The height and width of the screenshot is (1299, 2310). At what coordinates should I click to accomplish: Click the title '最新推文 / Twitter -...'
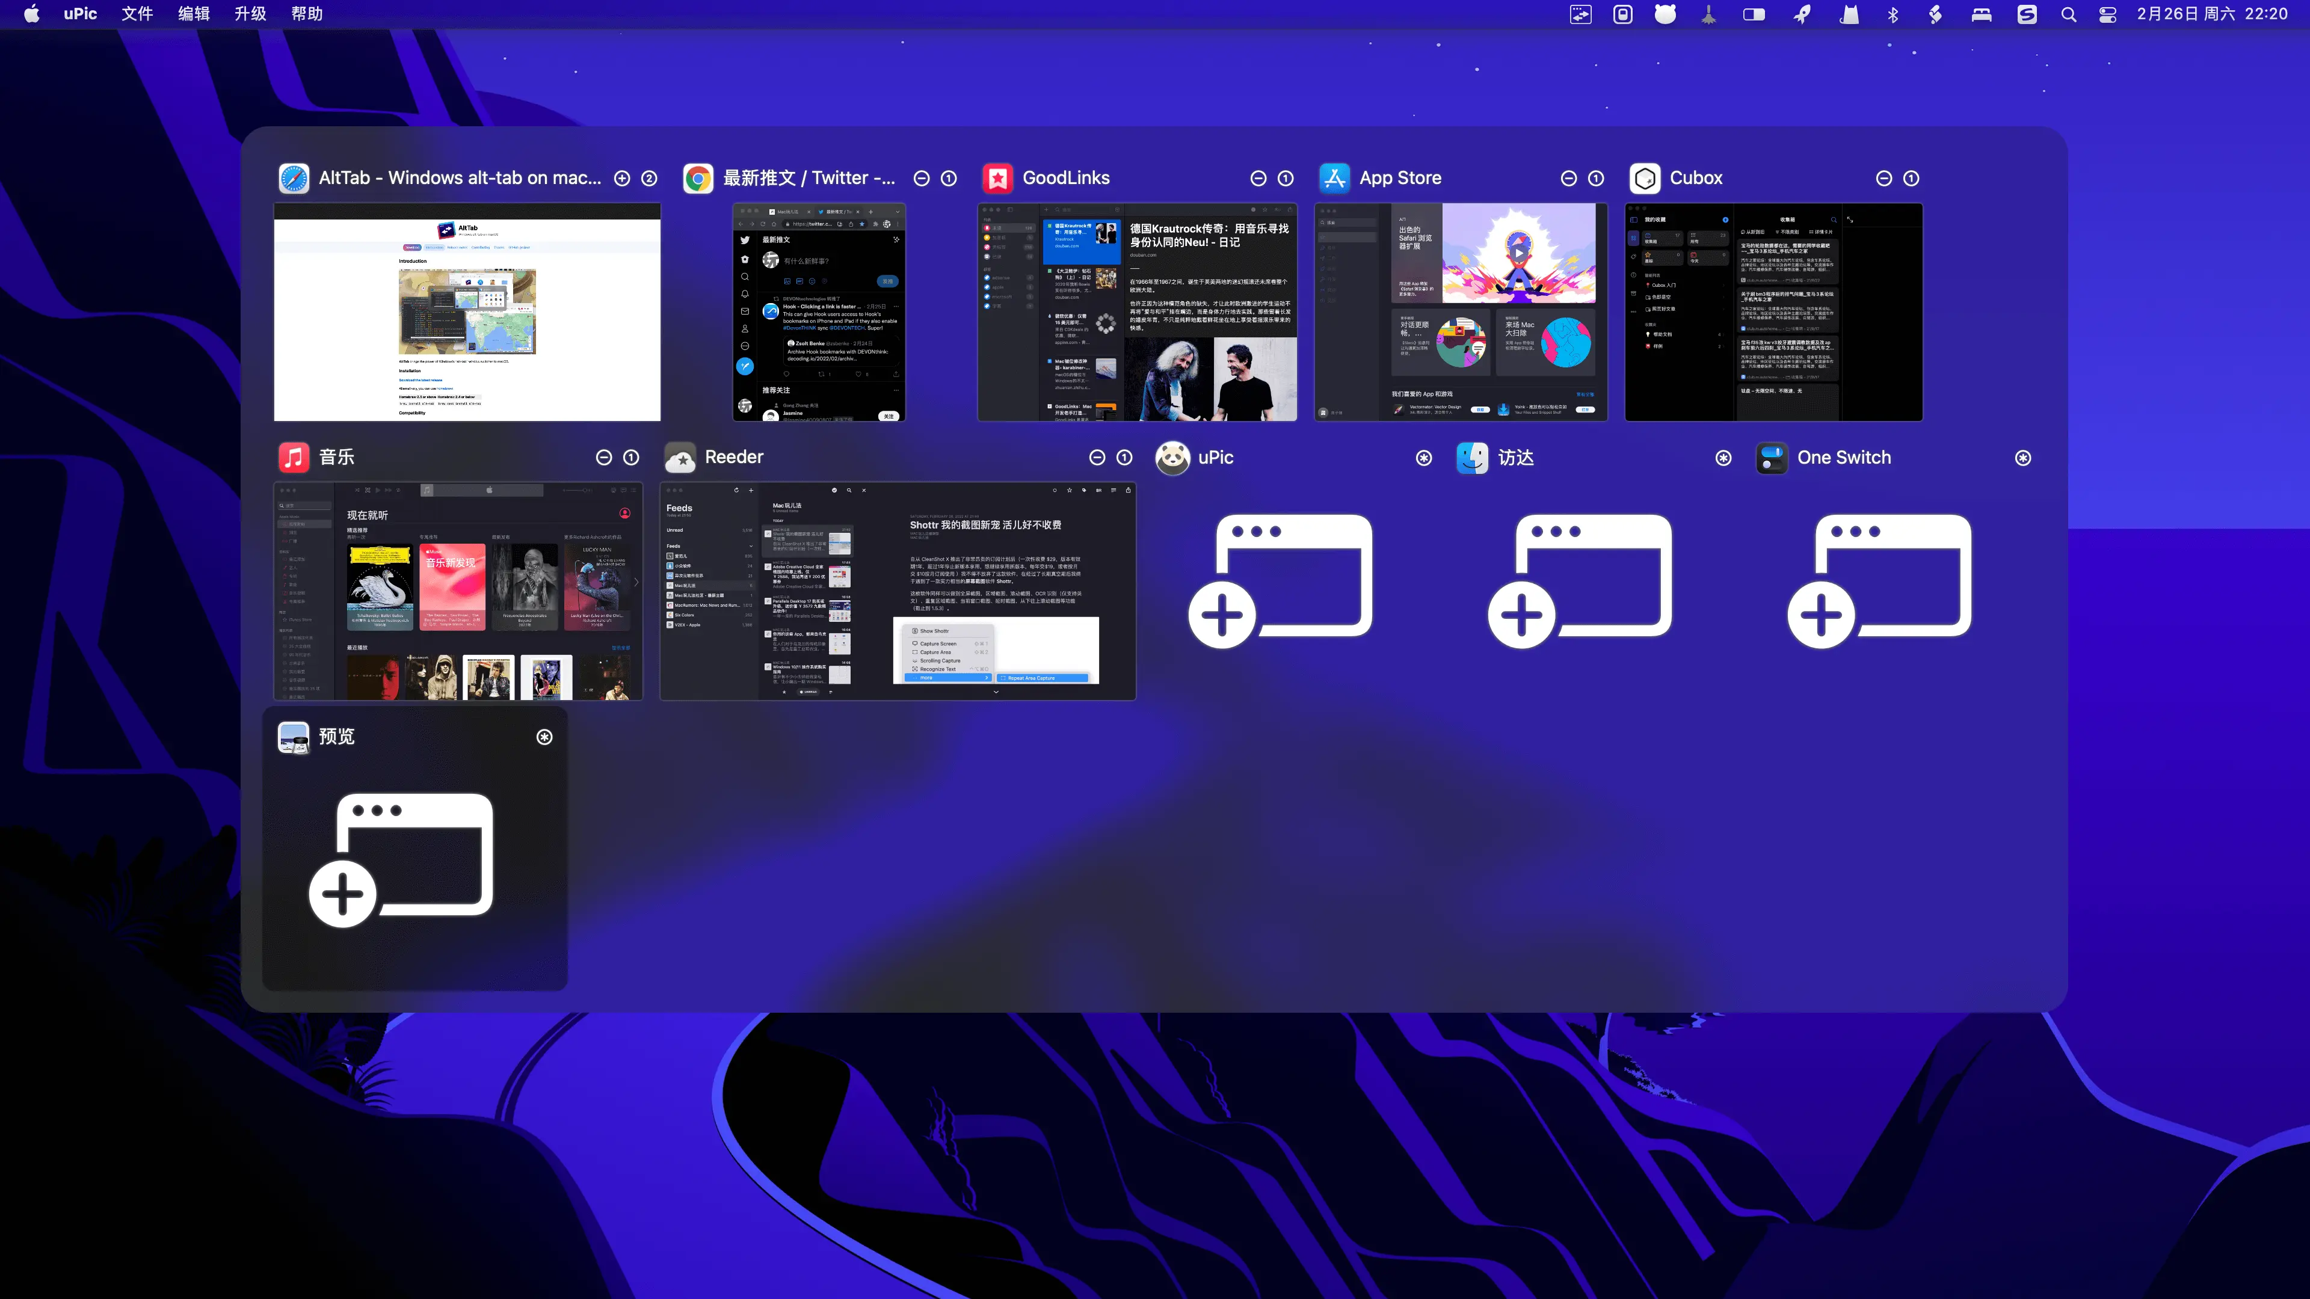pyautogui.click(x=809, y=177)
